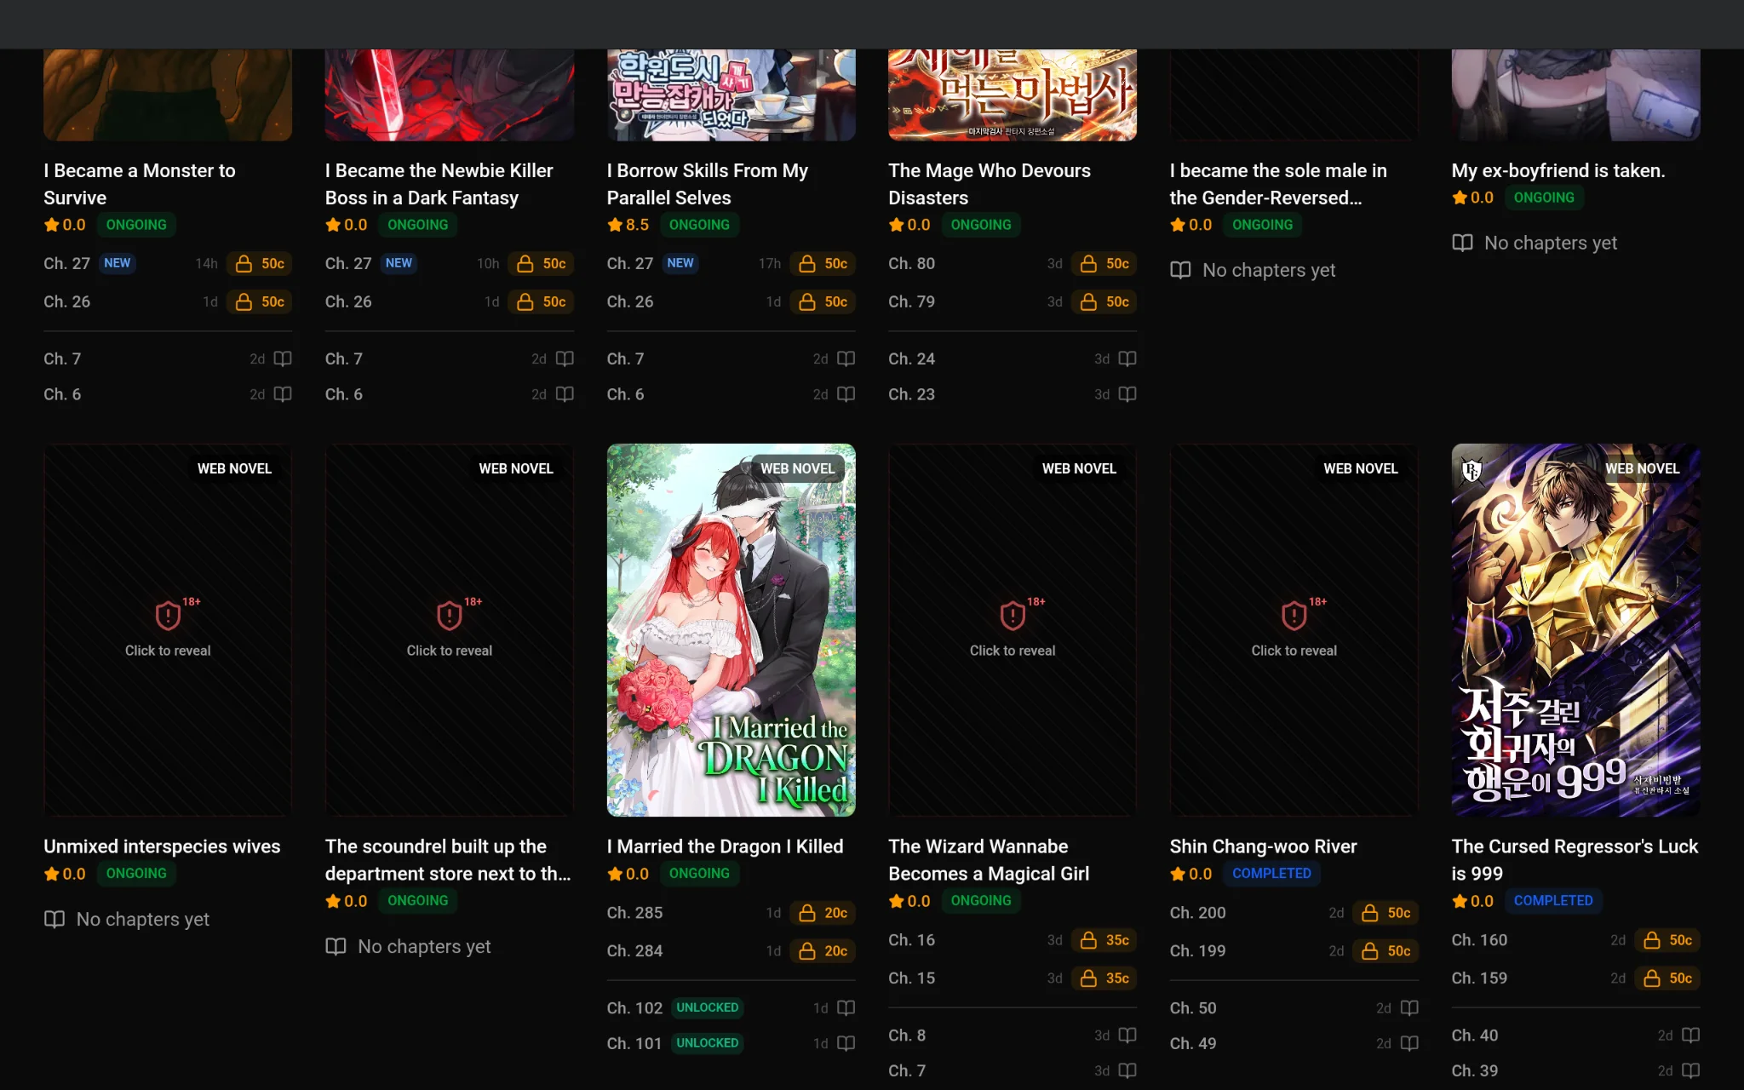1744x1090 pixels.
Task: Open I became the sole male Gender-Reversed title
Action: pos(1278,184)
